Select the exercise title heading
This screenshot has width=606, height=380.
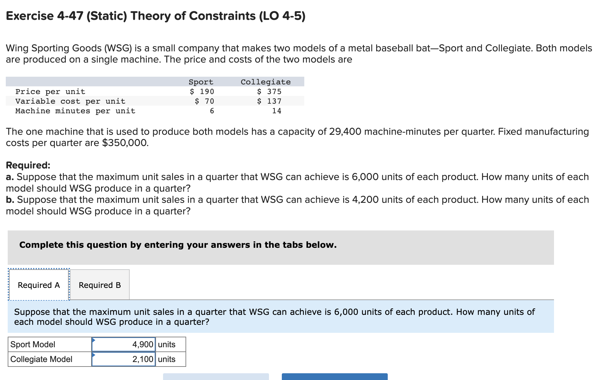[x=155, y=16]
